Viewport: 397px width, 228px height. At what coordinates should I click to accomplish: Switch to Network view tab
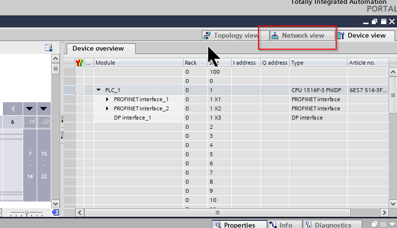(302, 35)
